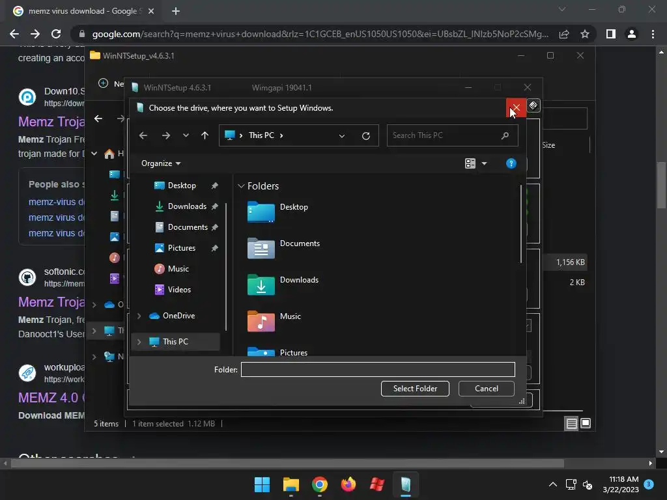
Task: Share this page from Chrome address bar
Action: 564,34
